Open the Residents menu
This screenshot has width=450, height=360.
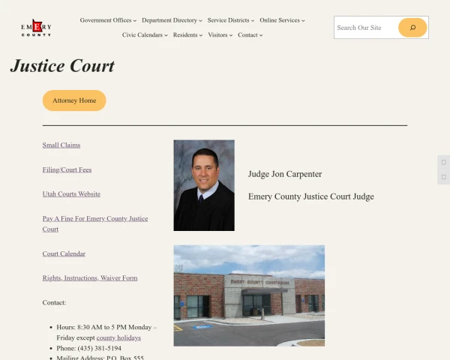(187, 35)
